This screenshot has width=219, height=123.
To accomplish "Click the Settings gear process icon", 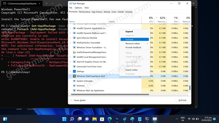I will (74, 71).
